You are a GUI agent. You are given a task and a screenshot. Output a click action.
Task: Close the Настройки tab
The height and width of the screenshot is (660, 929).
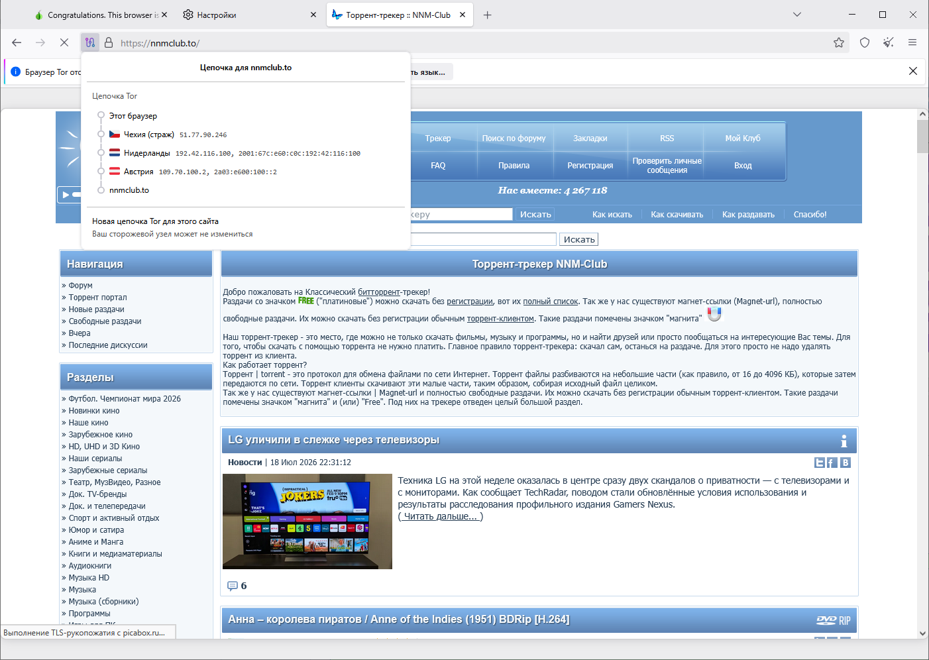point(313,15)
